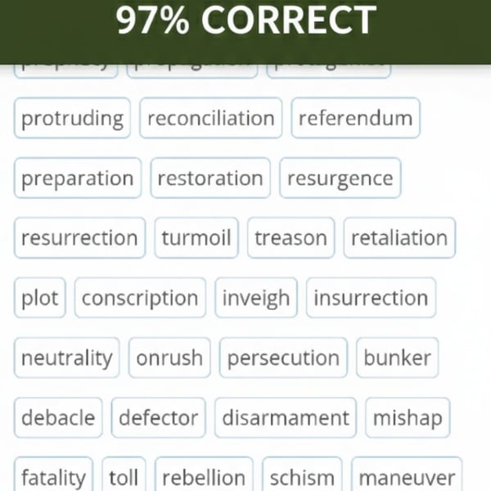Select the word 'resurgence'

[x=340, y=178]
